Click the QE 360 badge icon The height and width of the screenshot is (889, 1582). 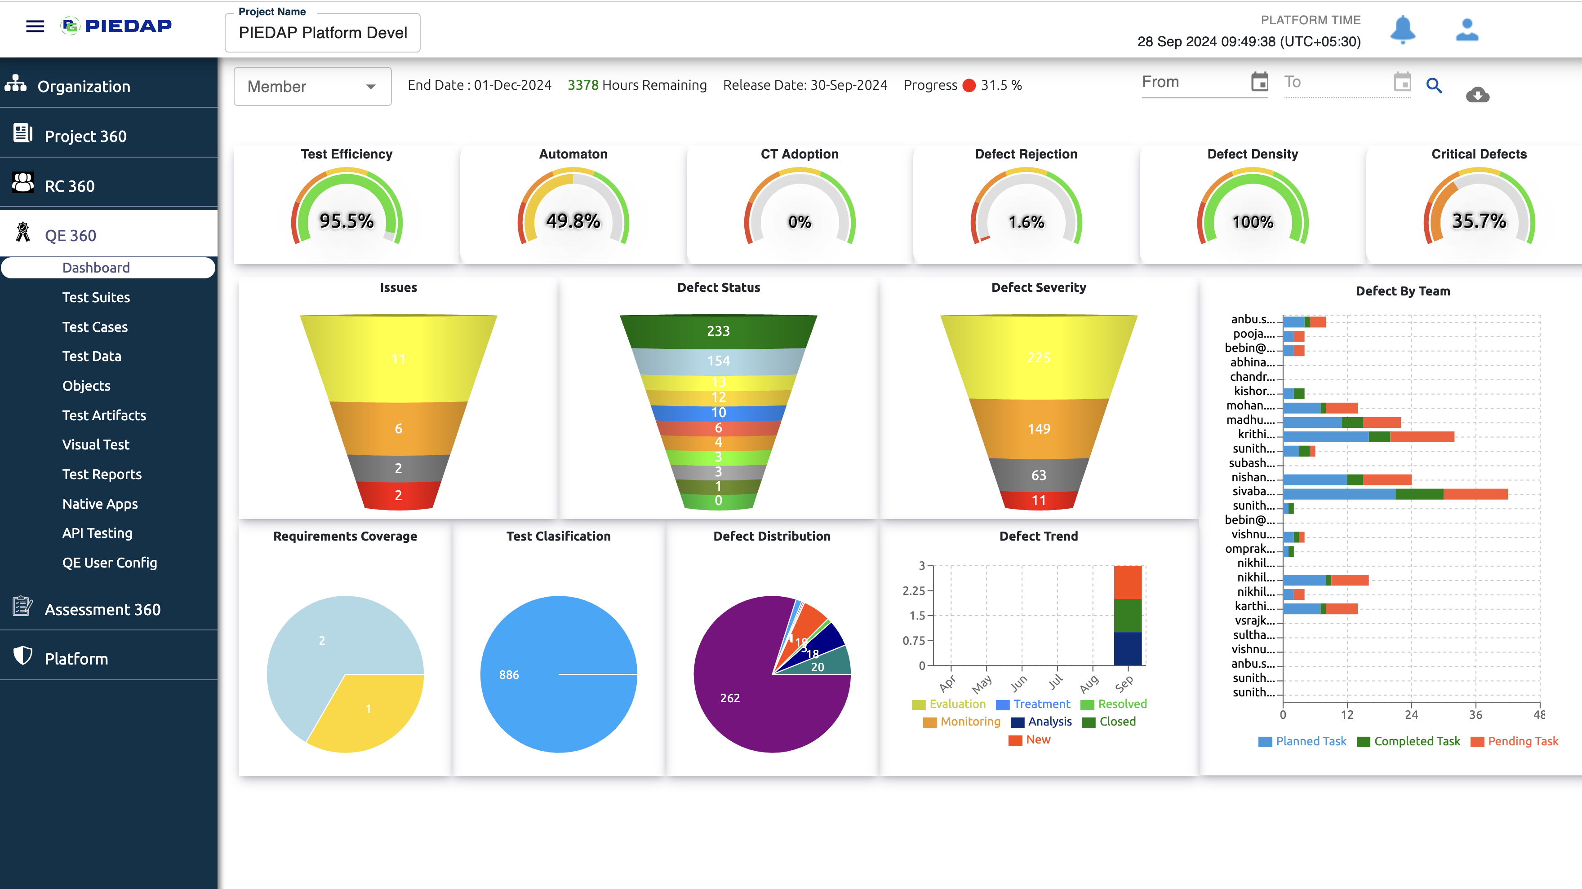click(x=23, y=232)
